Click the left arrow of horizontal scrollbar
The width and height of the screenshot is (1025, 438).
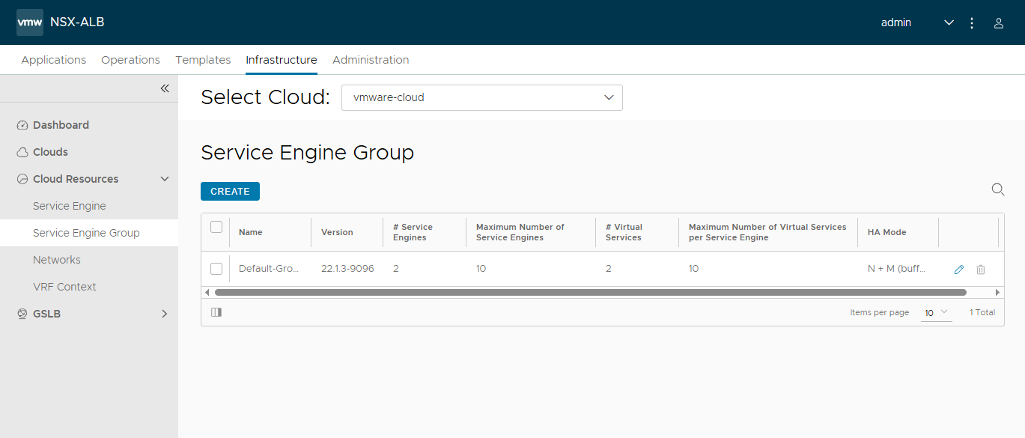(207, 292)
